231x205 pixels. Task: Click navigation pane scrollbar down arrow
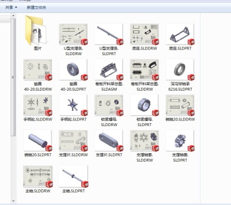pos(13,201)
